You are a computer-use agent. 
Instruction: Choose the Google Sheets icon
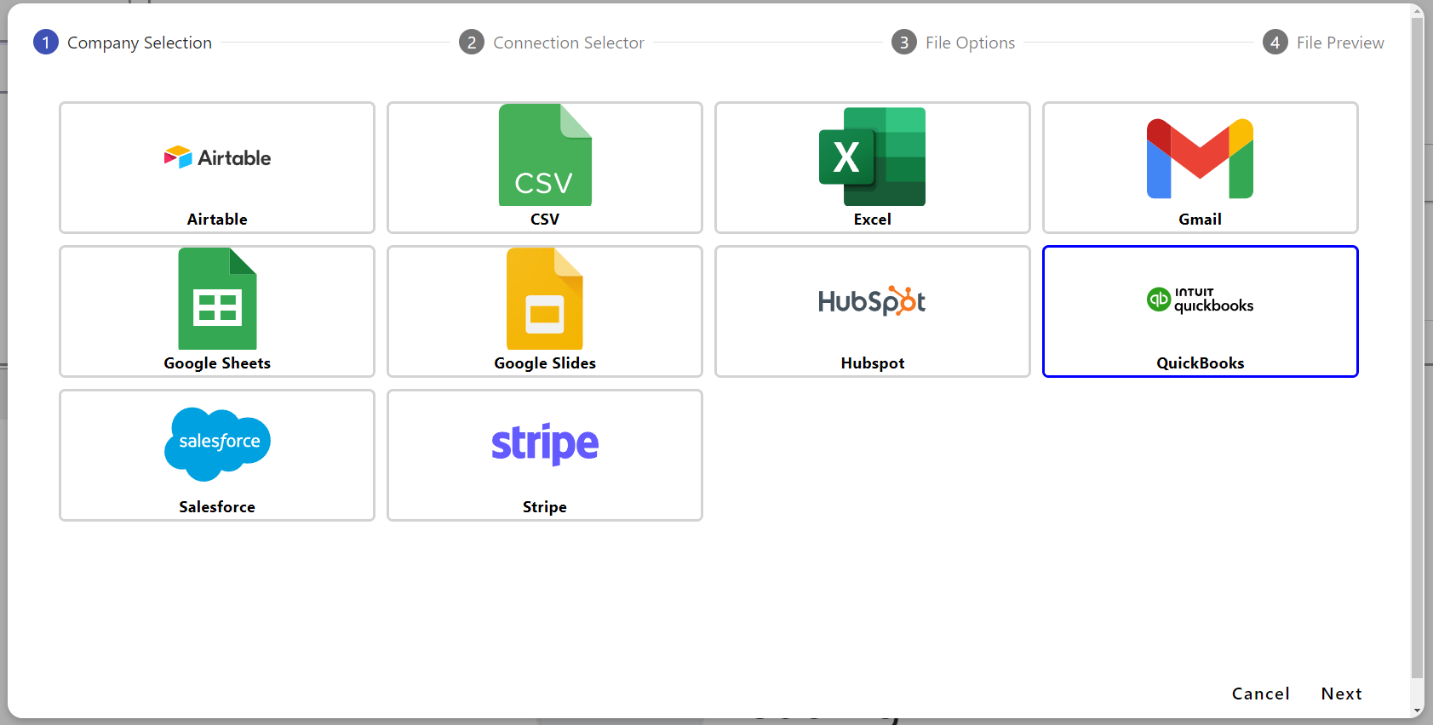click(x=217, y=299)
